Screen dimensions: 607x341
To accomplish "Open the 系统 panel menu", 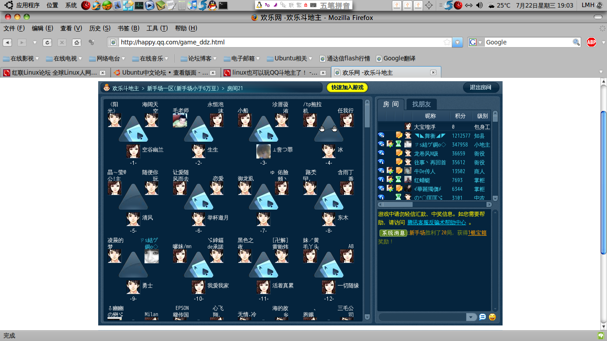I will tap(71, 5).
